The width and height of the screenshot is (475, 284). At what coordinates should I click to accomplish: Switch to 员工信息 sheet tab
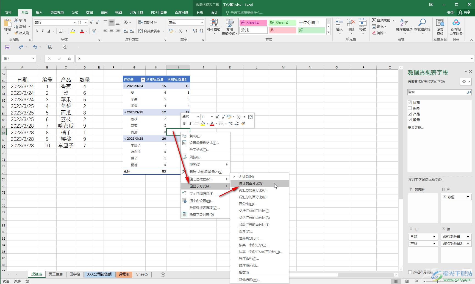coord(56,274)
